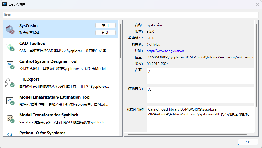The width and height of the screenshot is (262, 148).
Task: Click the details panel vertical scrollbar
Action: coord(256,65)
